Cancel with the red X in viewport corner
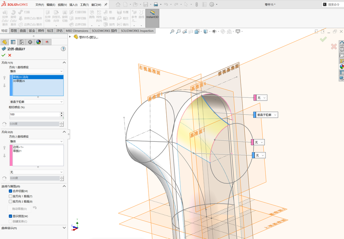Viewport: 344px width, 239px height. pos(334,46)
